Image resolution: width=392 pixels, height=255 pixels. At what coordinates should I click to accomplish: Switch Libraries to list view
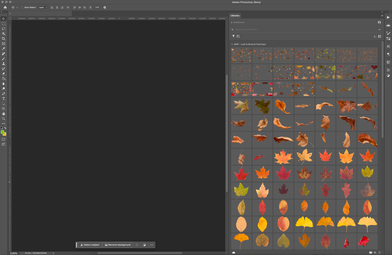tap(380, 36)
